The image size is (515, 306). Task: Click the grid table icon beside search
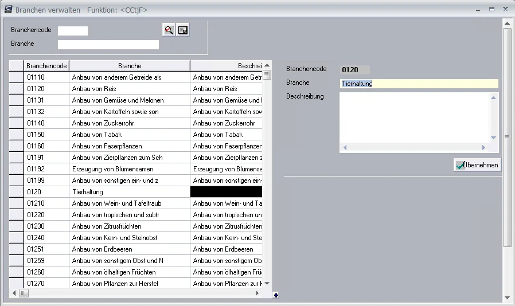pyautogui.click(x=183, y=30)
